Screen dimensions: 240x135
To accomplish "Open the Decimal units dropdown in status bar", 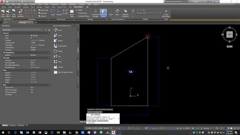I will (207, 128).
